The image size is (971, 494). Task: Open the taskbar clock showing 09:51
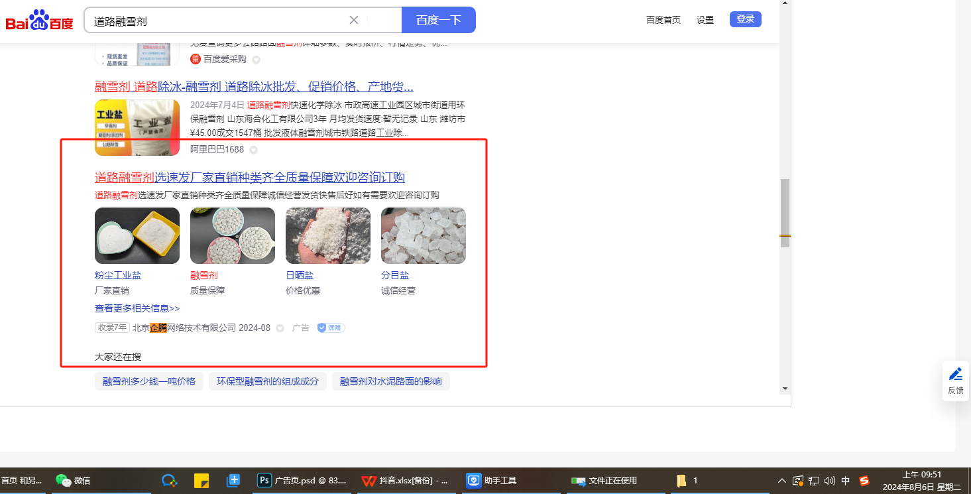pyautogui.click(x=922, y=481)
